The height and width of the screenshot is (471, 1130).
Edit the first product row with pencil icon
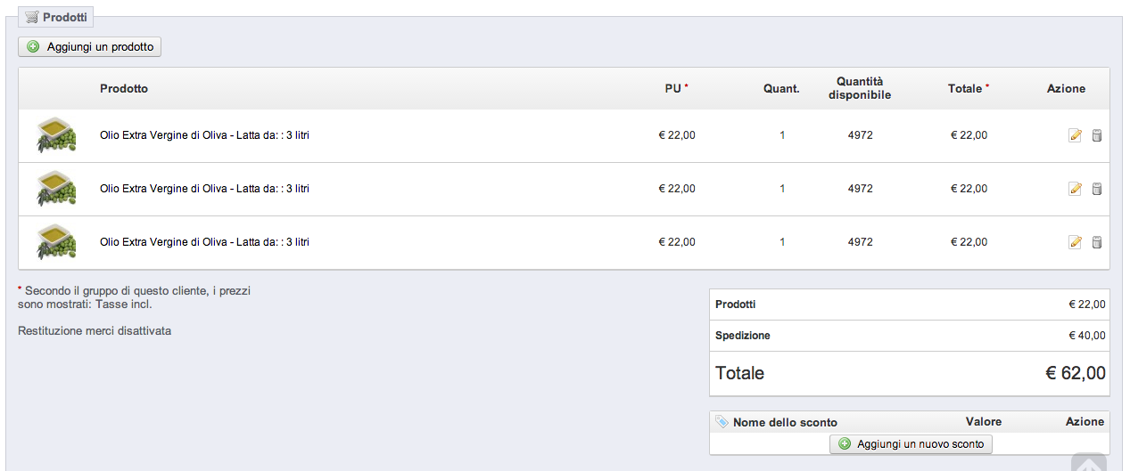click(x=1075, y=135)
